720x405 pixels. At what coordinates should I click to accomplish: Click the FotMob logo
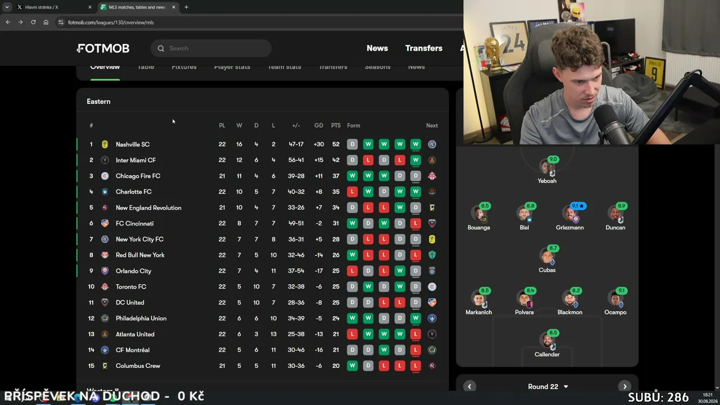tap(103, 48)
